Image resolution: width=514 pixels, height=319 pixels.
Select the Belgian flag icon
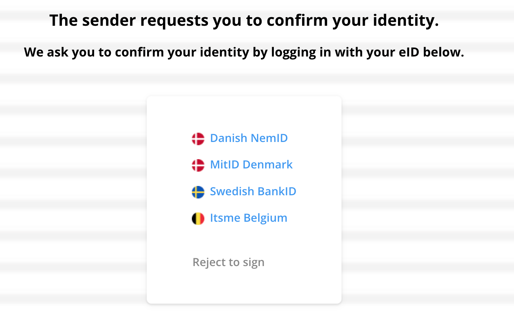click(198, 219)
